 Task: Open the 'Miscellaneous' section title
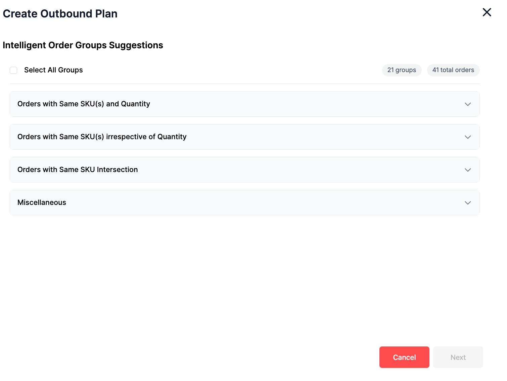(42, 203)
